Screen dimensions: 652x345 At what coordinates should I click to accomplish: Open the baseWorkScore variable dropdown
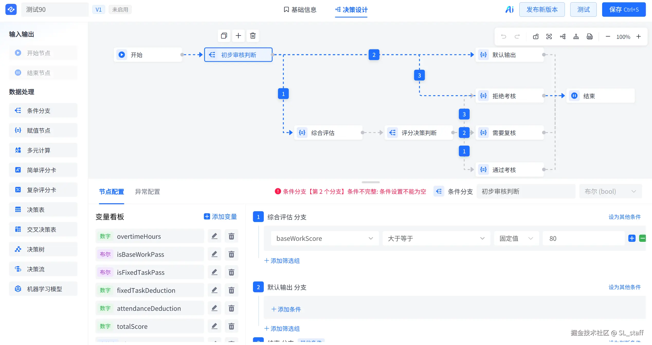[x=325, y=238]
